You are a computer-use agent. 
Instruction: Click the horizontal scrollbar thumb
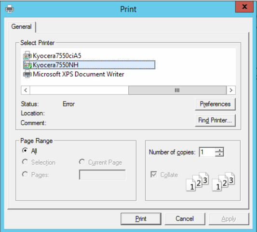pos(177,90)
